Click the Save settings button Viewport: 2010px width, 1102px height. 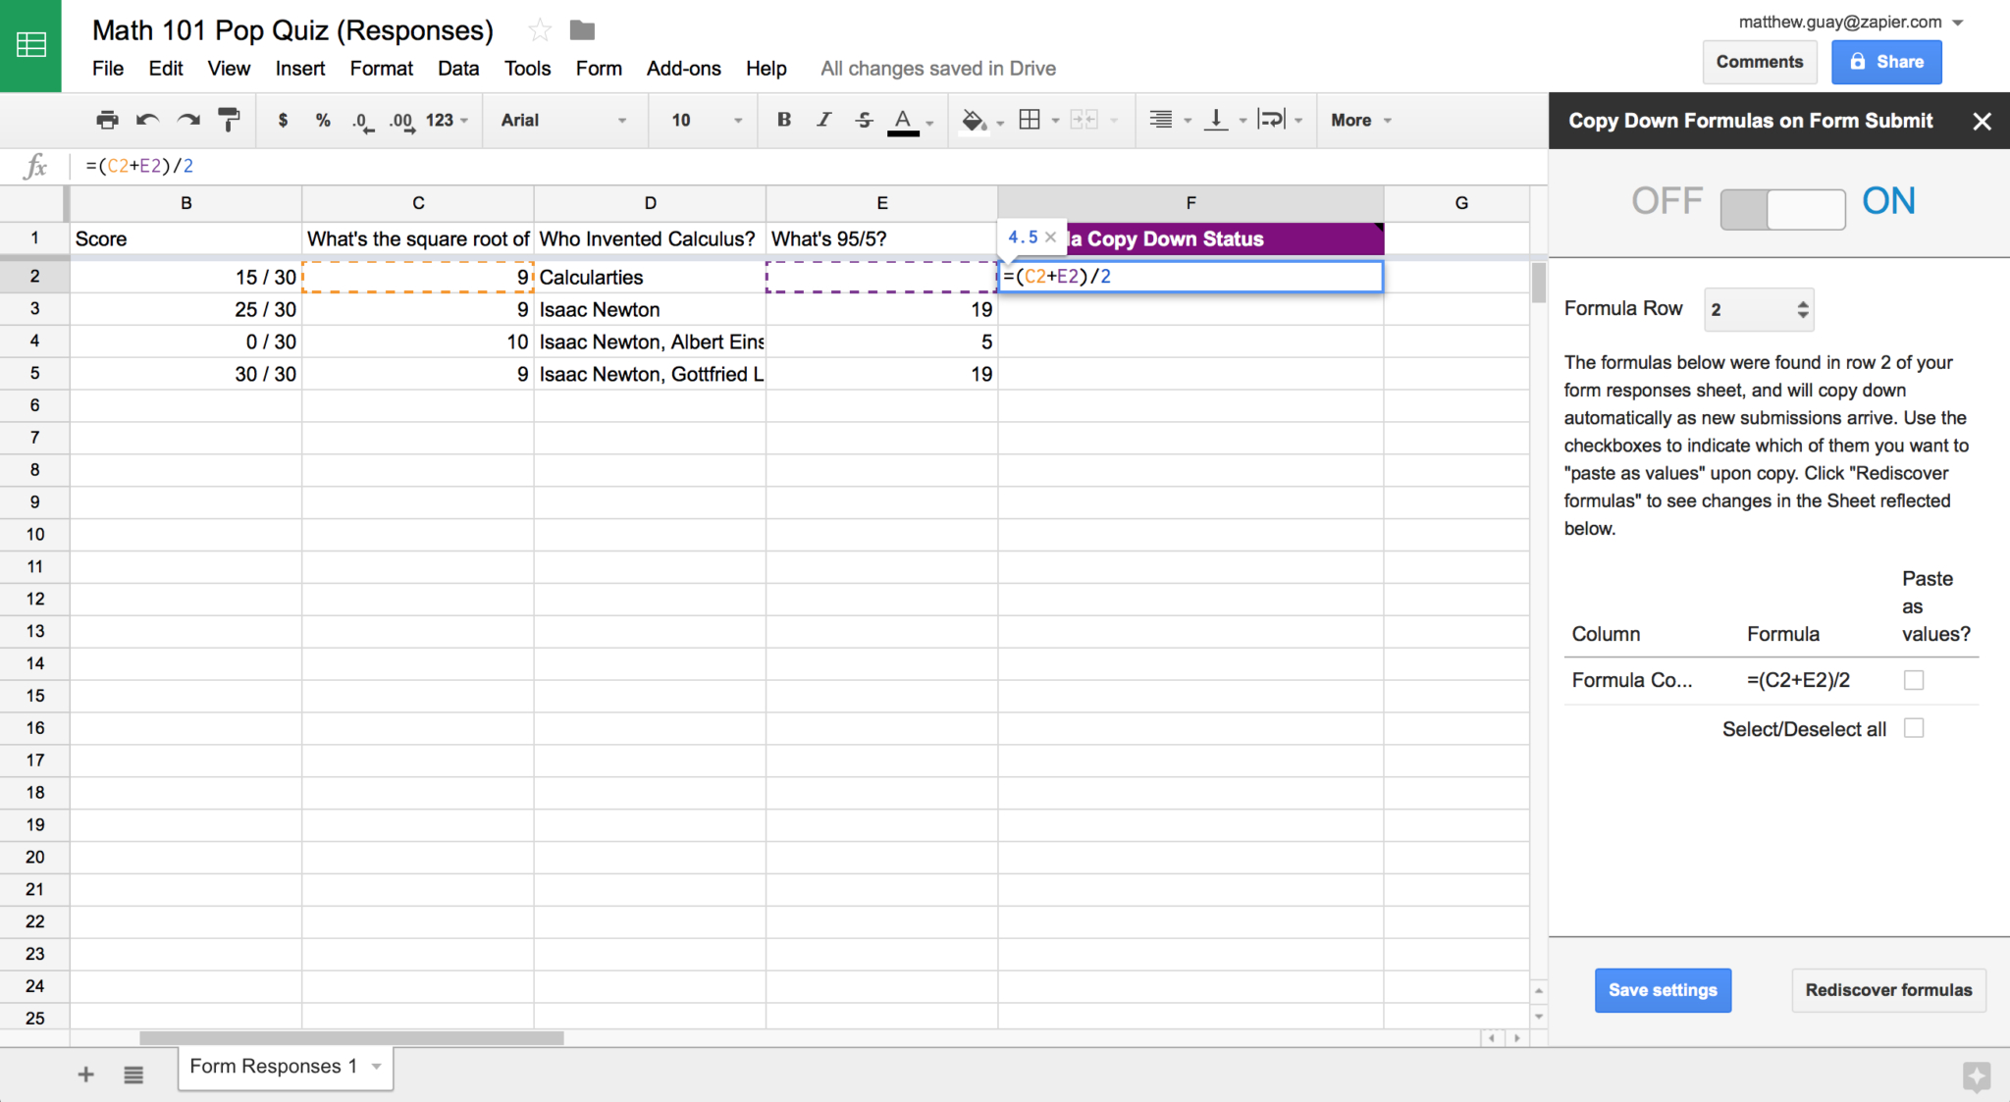click(1663, 990)
